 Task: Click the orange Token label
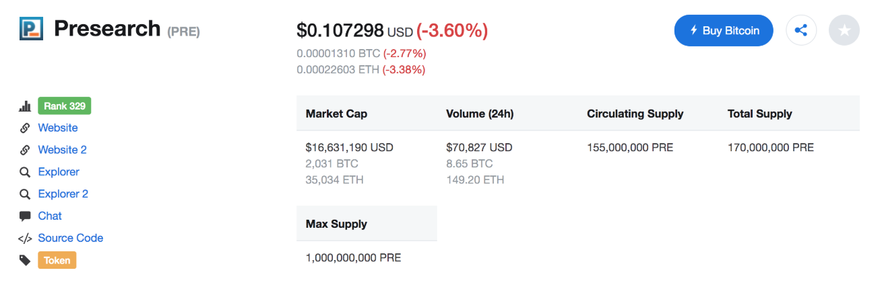[x=57, y=260]
